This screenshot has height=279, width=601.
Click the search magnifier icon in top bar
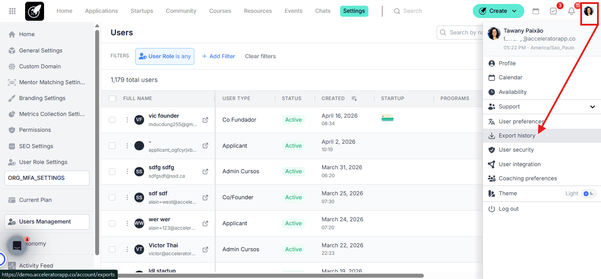point(397,11)
